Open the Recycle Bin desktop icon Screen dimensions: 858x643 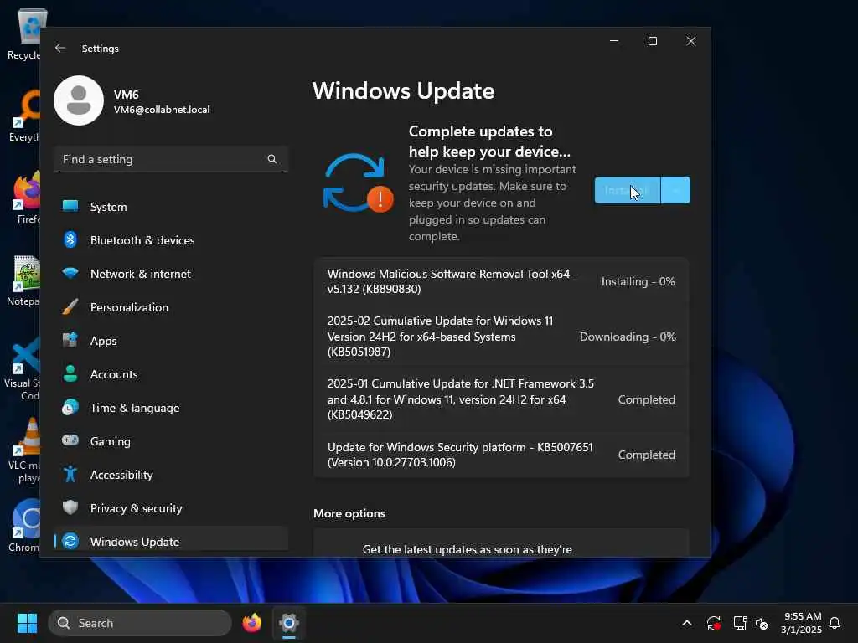(26, 33)
